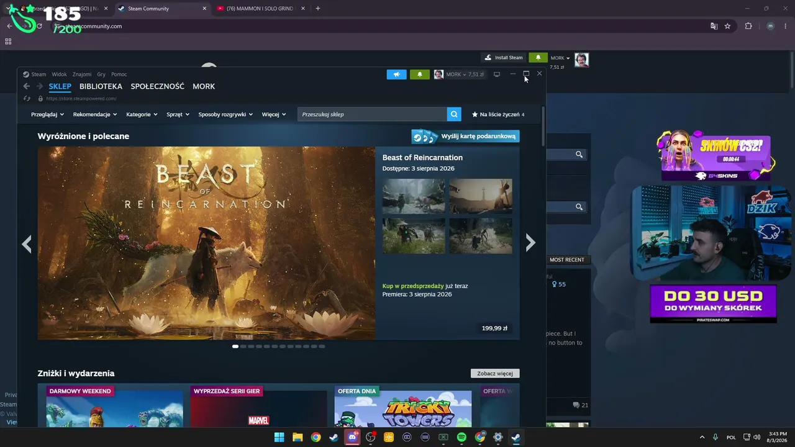Open the Widok menu

(x=59, y=74)
